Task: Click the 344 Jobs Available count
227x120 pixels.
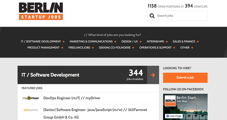Action: coord(135,75)
